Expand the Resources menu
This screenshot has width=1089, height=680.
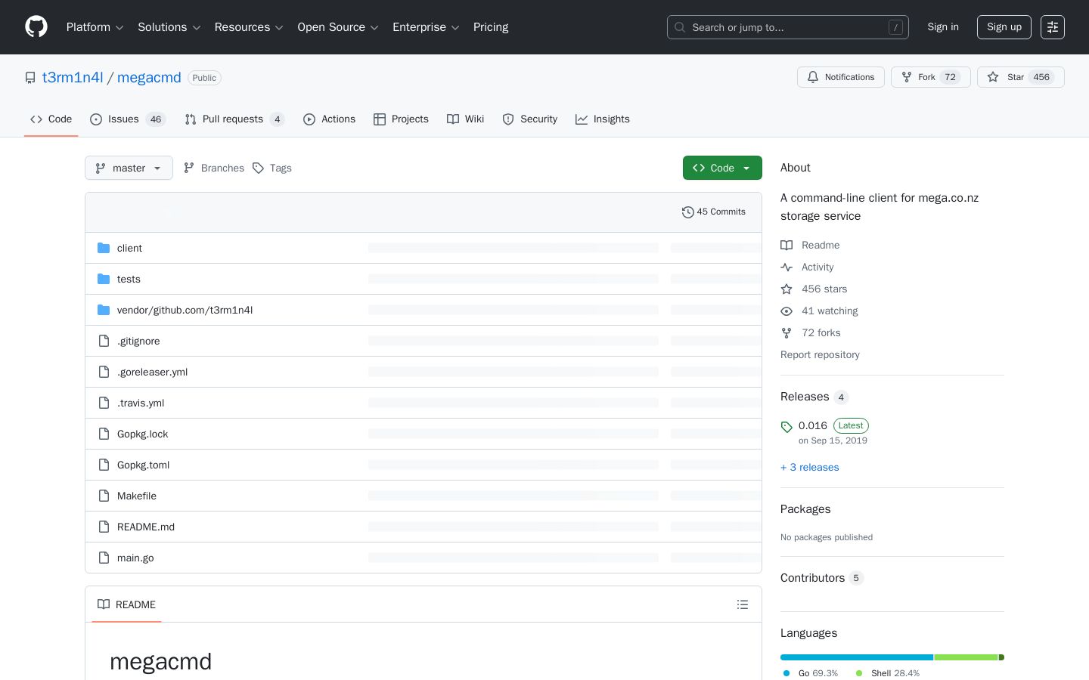coord(249,27)
